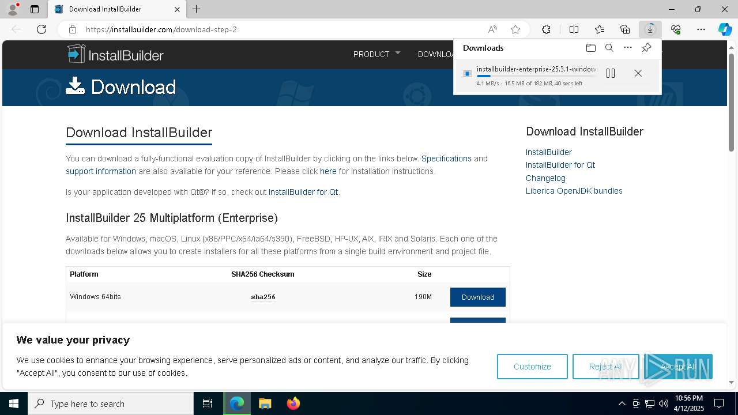View site information lock icon
Image resolution: width=738 pixels, height=415 pixels.
point(73,29)
